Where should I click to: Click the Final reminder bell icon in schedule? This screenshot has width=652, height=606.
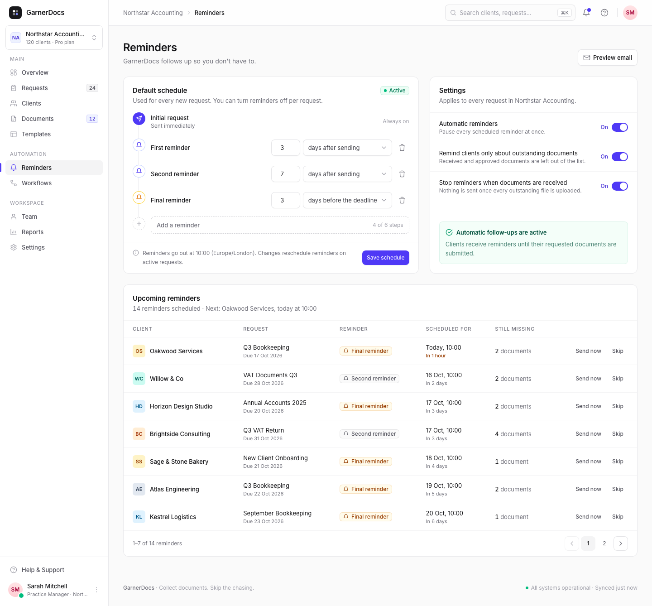139,197
